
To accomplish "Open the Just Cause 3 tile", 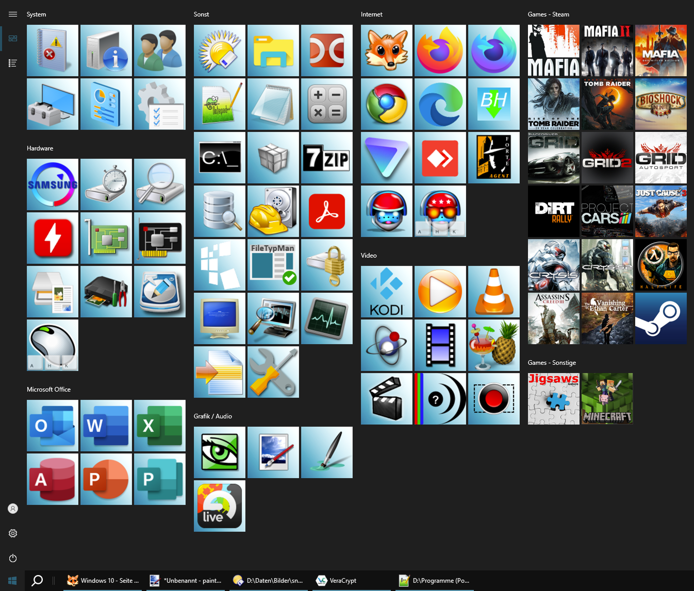I will 661,211.
